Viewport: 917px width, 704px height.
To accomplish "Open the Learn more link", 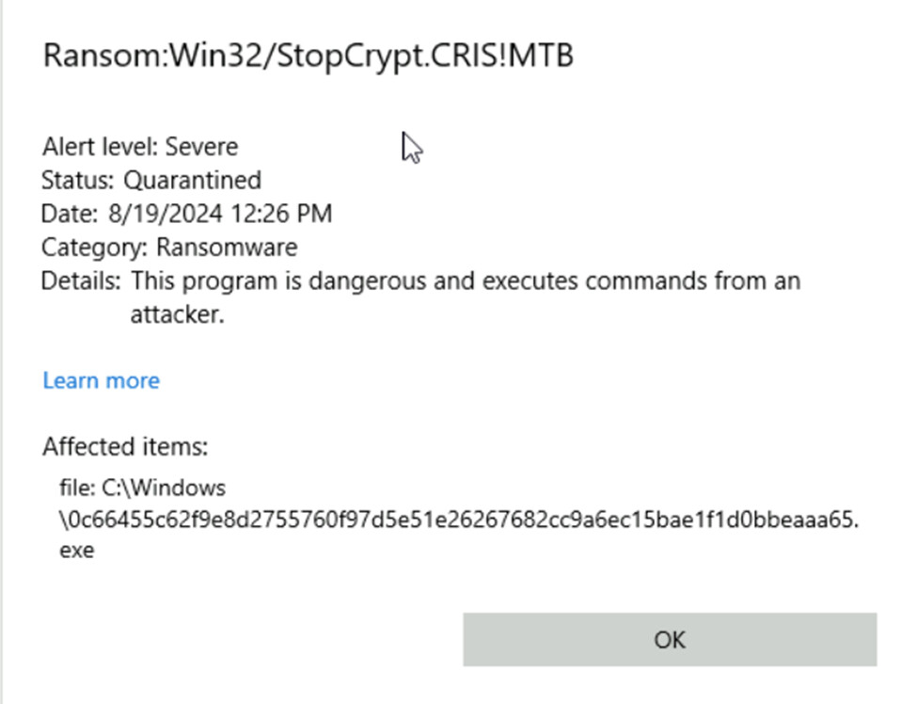I will pyautogui.click(x=101, y=380).
